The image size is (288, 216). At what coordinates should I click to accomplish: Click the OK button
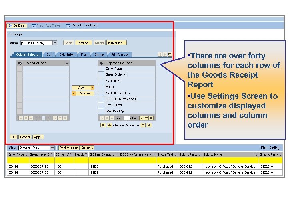coord(14,137)
